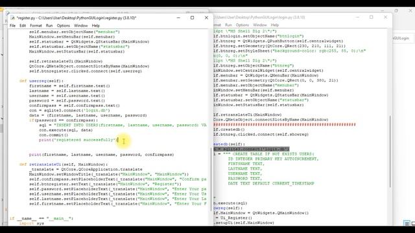Screen dimensions: 415x233
Task: Click the 'def retranslateUi(self, MainWindow):' line
Action: point(64,164)
